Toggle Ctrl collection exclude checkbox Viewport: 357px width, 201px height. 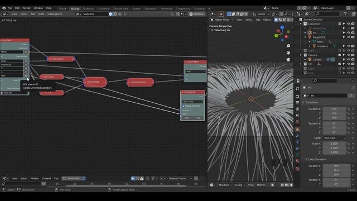click(x=340, y=64)
